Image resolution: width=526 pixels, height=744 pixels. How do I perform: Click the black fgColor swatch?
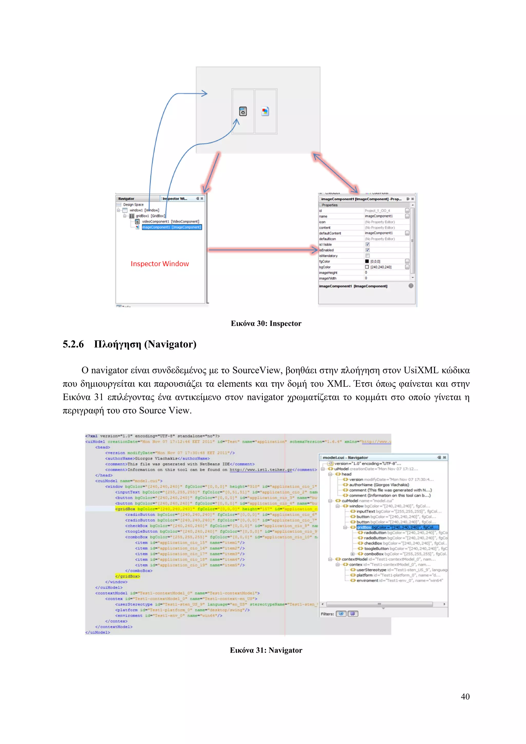pos(367,261)
